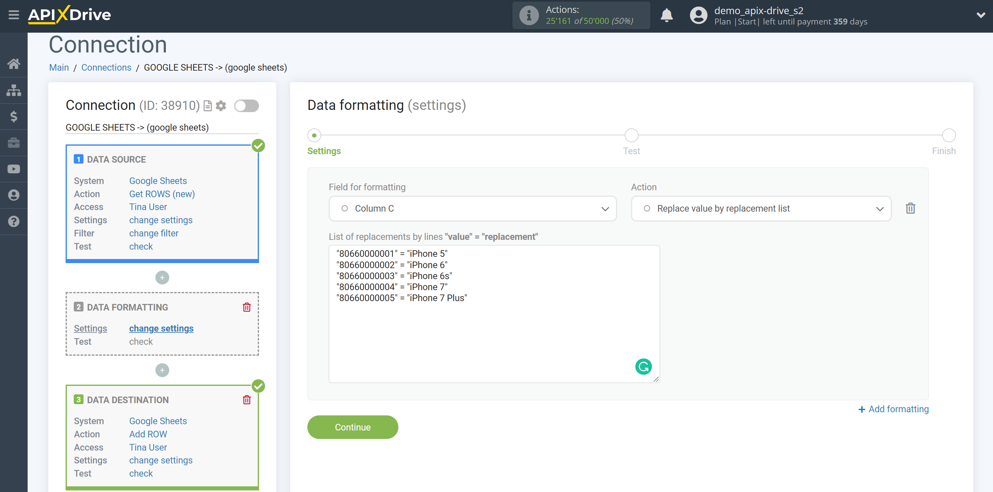Click Add formatting link

pos(893,409)
